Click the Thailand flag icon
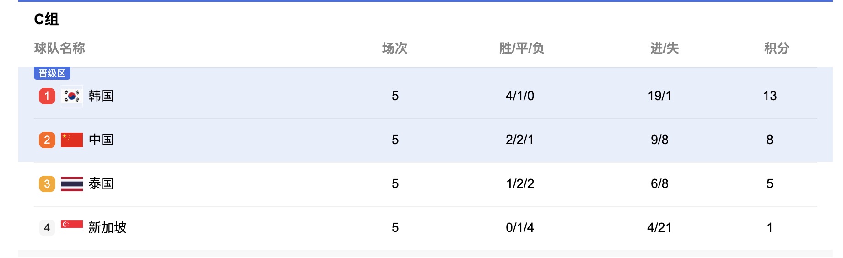Screen dimensions: 843x258 [72, 184]
